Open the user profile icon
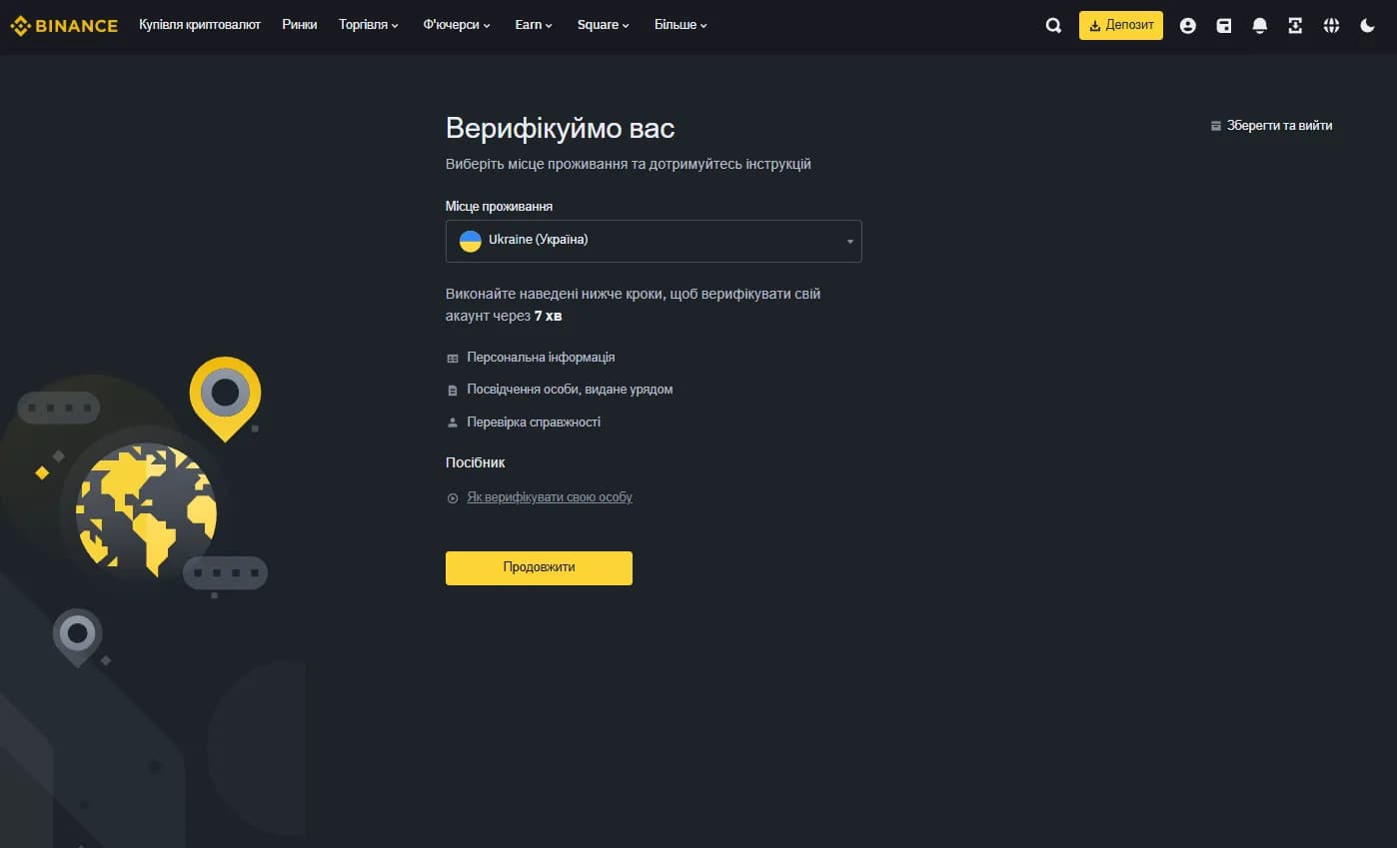 point(1187,26)
